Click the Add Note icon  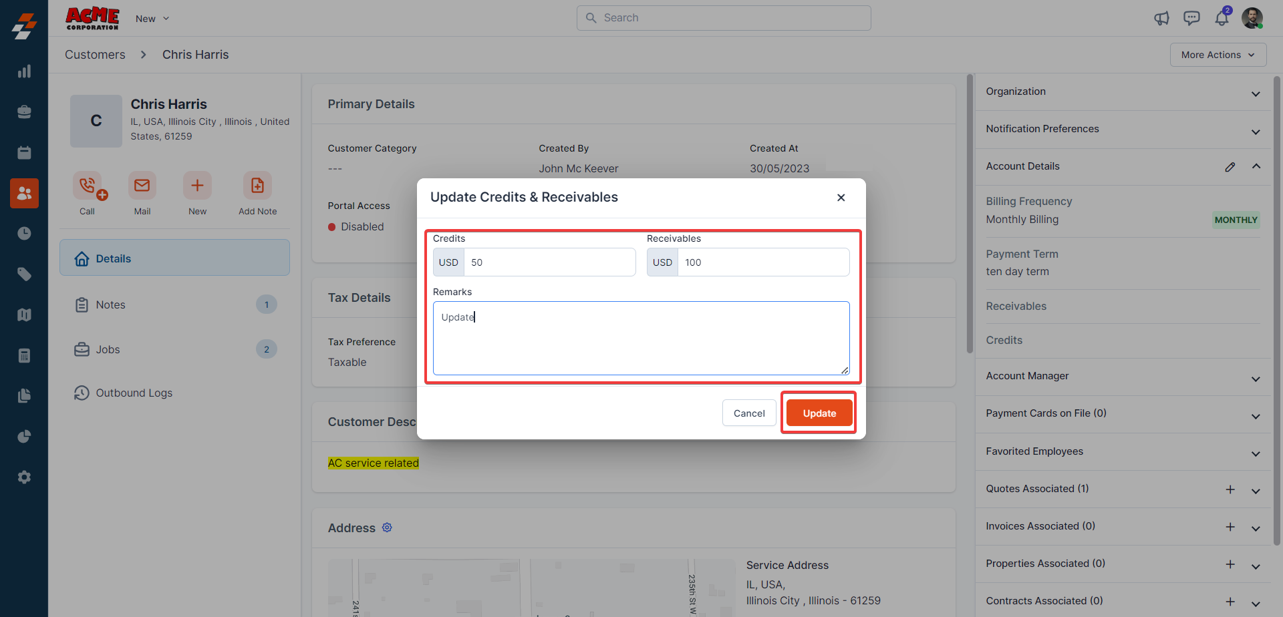click(257, 186)
